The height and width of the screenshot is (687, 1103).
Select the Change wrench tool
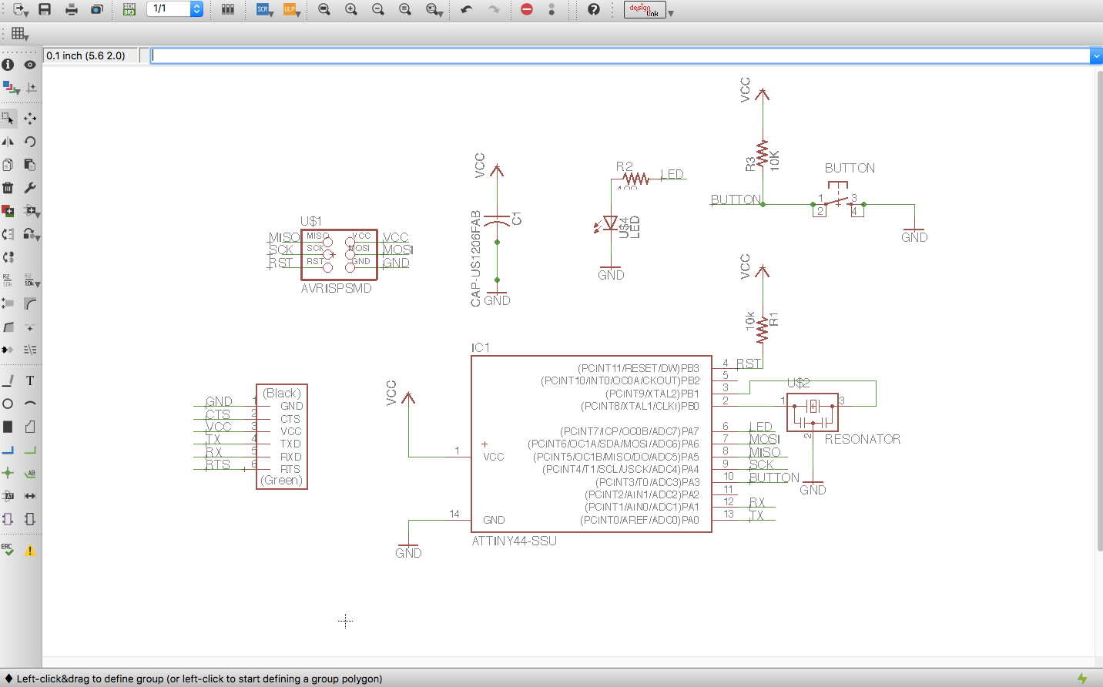(x=30, y=188)
